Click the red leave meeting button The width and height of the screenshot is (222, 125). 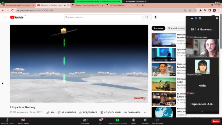(x=216, y=121)
